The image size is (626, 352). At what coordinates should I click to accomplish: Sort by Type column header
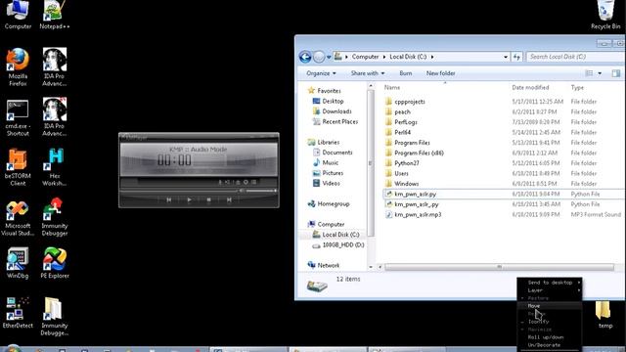point(577,87)
